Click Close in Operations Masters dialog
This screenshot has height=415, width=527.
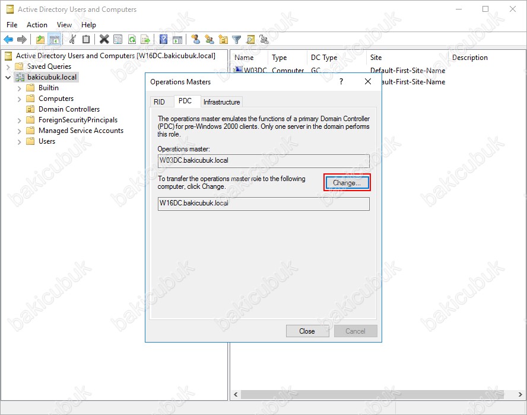307,331
